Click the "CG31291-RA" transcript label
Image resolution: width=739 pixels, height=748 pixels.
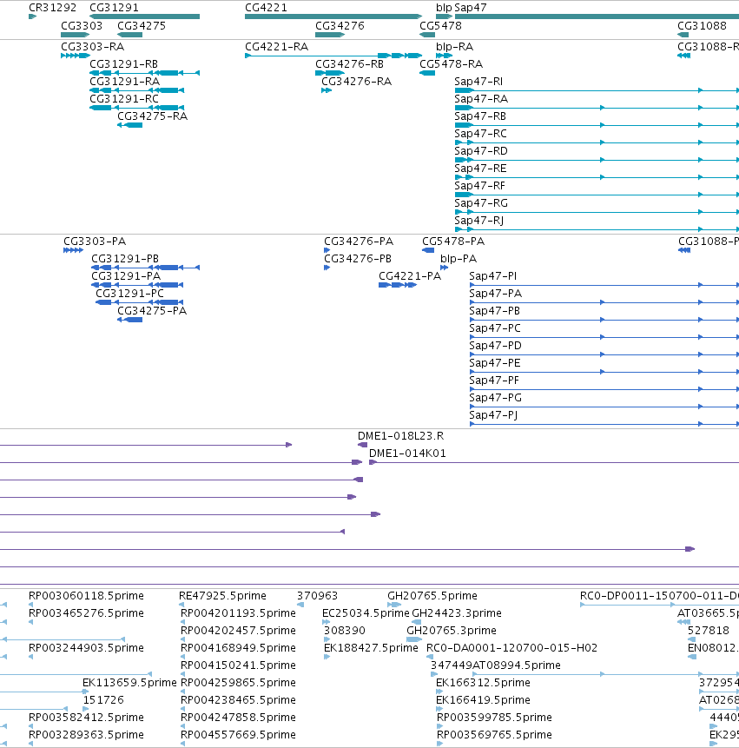(125, 82)
